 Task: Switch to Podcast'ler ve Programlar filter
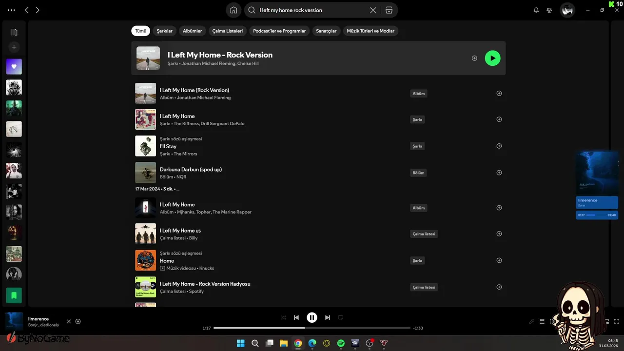(279, 31)
